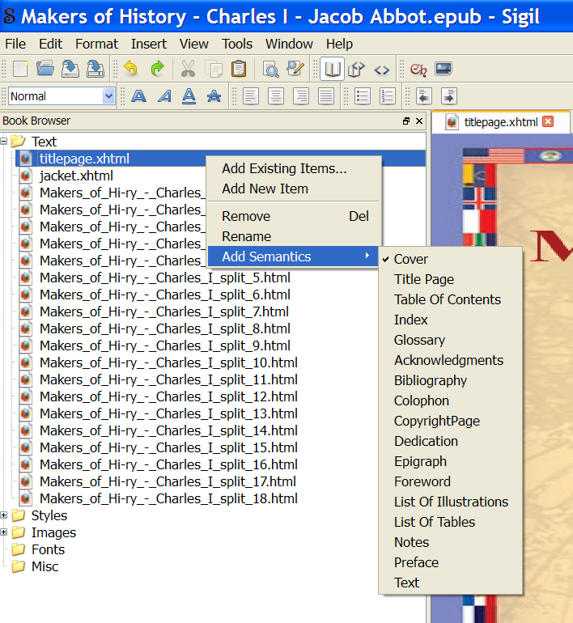
Task: Open Find and Replace magnifier icon
Action: tap(270, 69)
